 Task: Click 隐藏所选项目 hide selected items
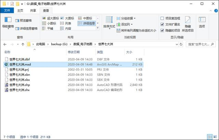click(188, 24)
